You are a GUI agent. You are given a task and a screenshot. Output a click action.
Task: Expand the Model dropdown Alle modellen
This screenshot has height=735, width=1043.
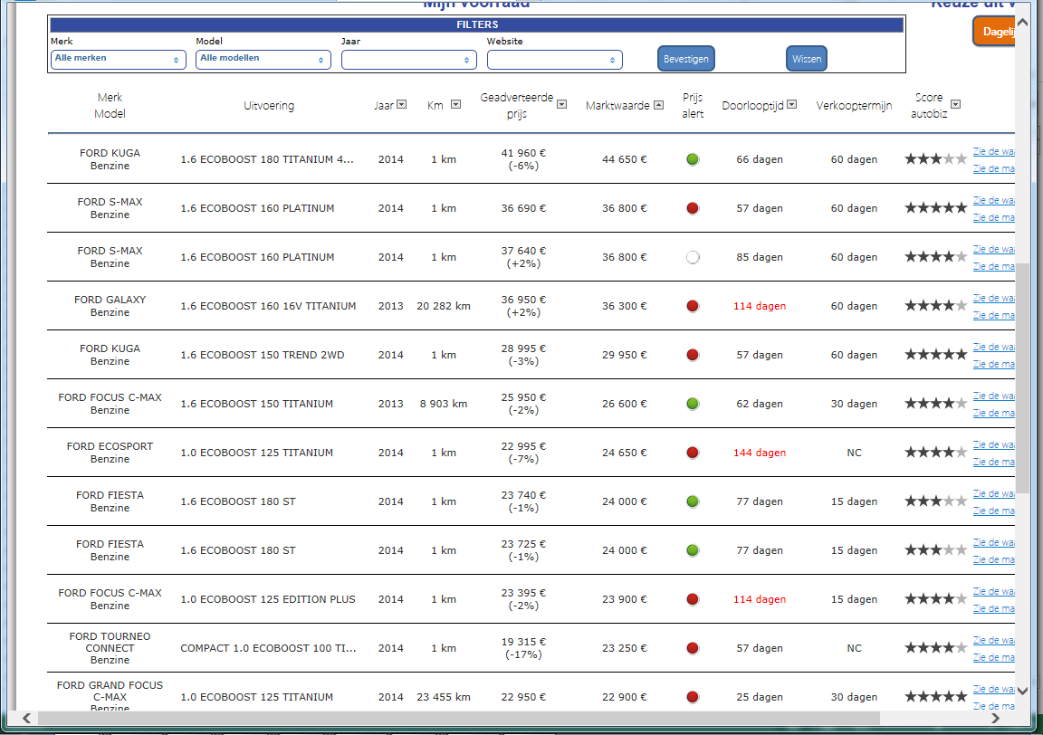[263, 59]
